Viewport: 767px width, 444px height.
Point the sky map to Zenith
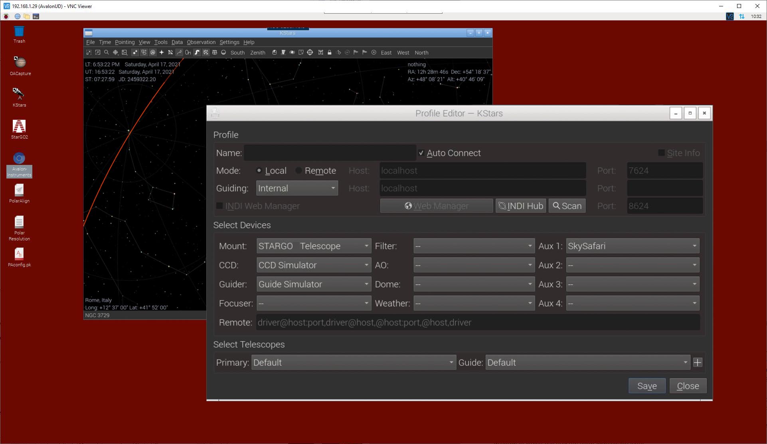coord(258,52)
